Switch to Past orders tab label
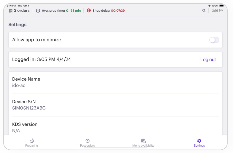 [x=87, y=146]
